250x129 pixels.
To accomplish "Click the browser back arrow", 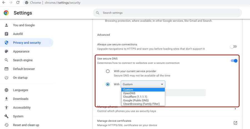I will click(x=4, y=2).
